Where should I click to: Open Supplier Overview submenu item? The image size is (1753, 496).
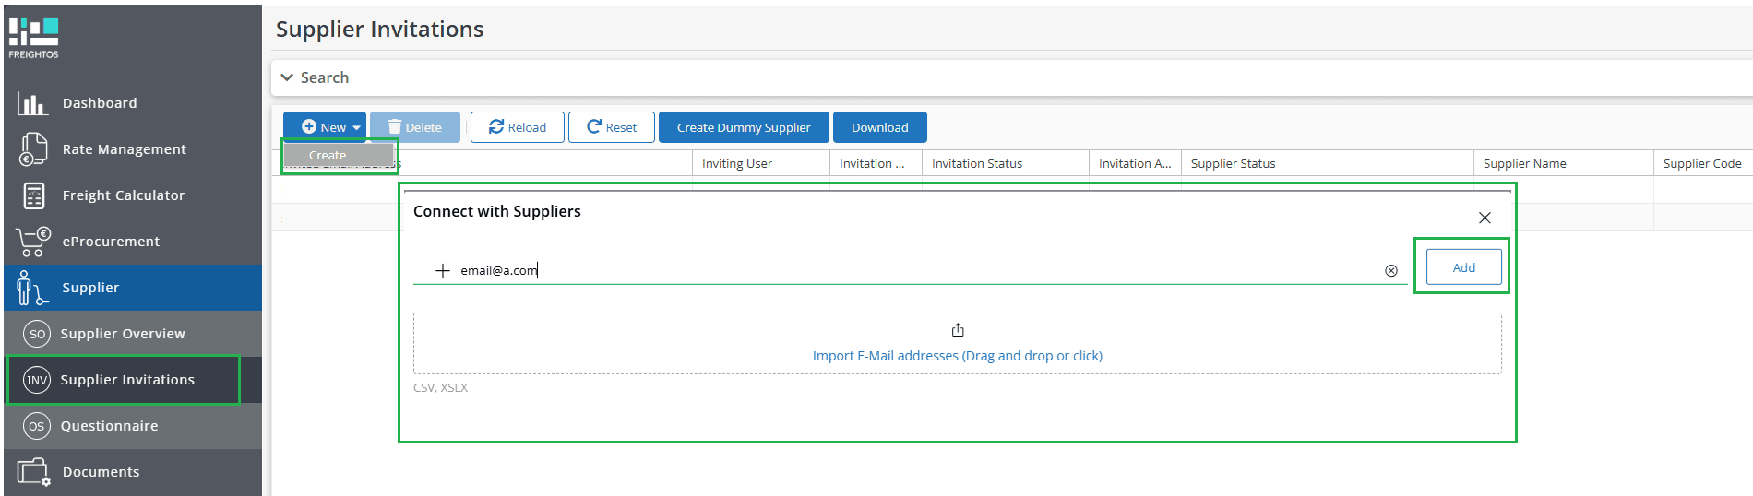(x=133, y=334)
